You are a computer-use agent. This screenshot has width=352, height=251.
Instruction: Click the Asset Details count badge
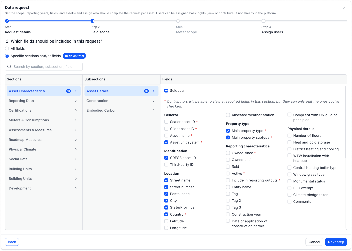146,91
